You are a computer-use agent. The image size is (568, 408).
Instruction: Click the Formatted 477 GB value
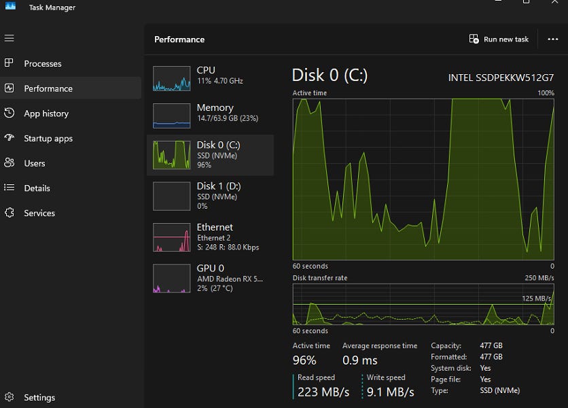(x=491, y=357)
